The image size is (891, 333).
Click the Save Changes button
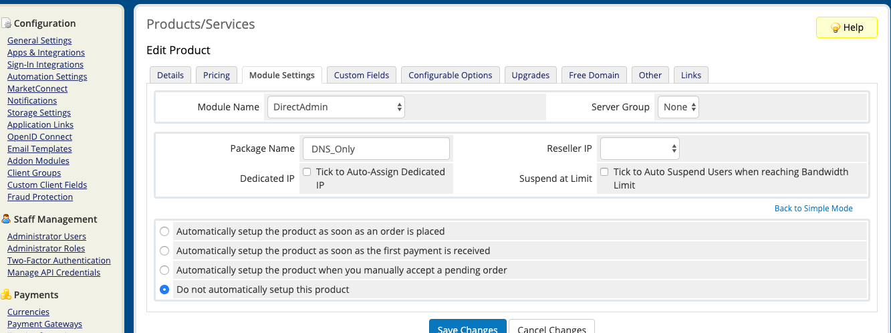467,327
